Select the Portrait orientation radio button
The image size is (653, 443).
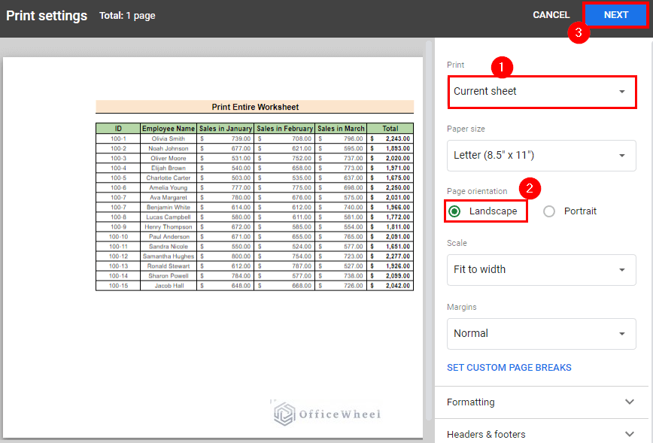point(549,211)
